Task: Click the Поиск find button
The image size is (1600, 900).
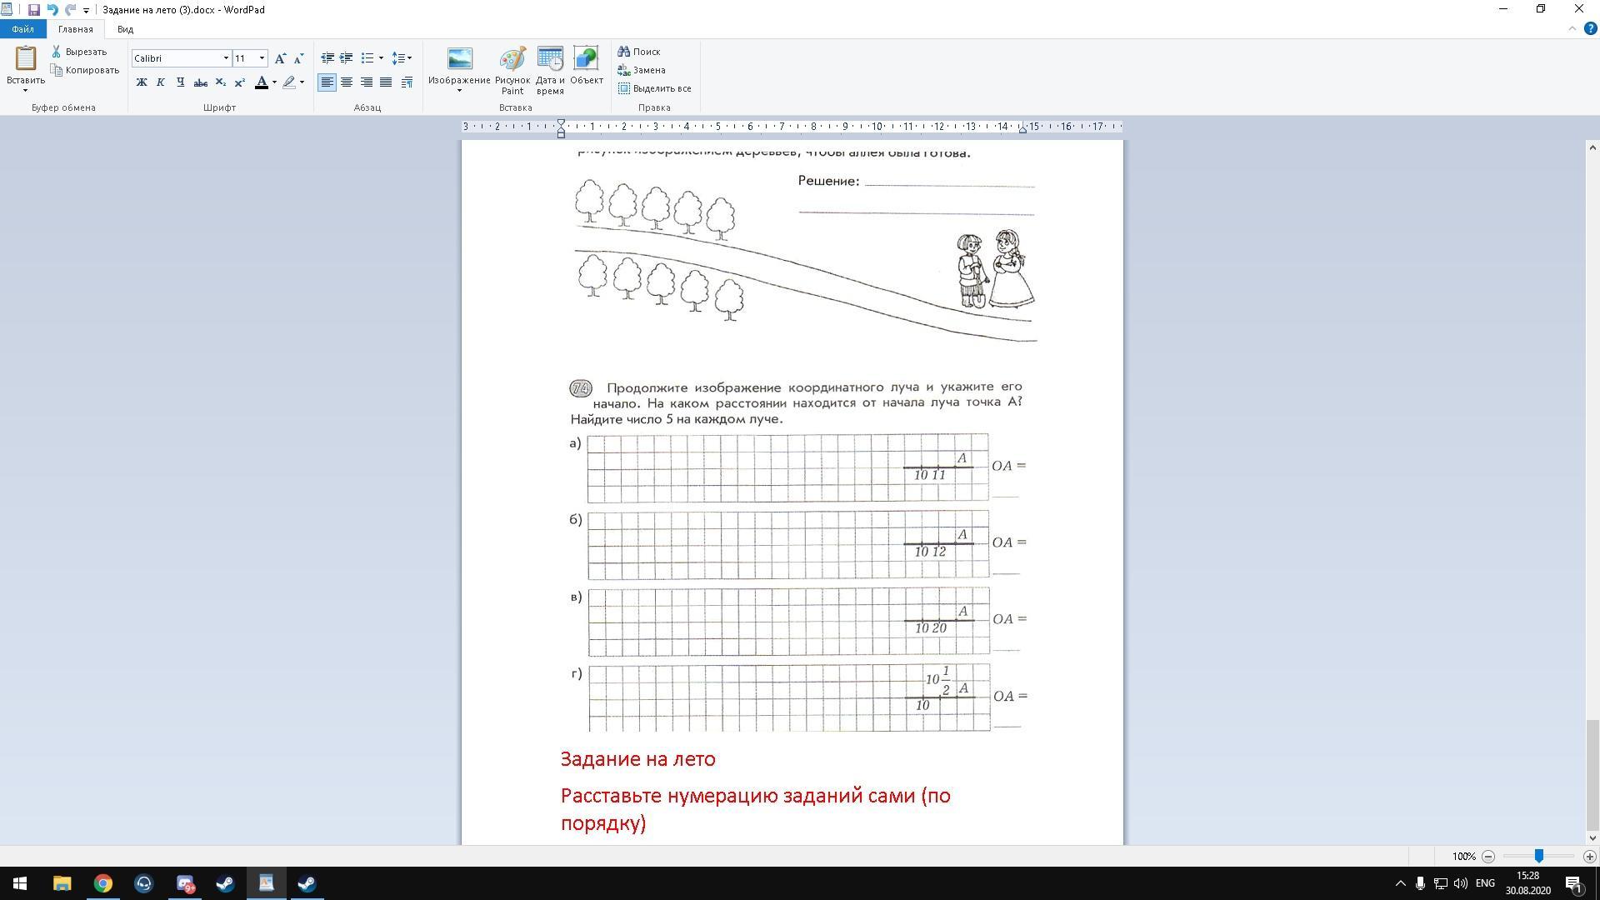Action: coord(639,52)
